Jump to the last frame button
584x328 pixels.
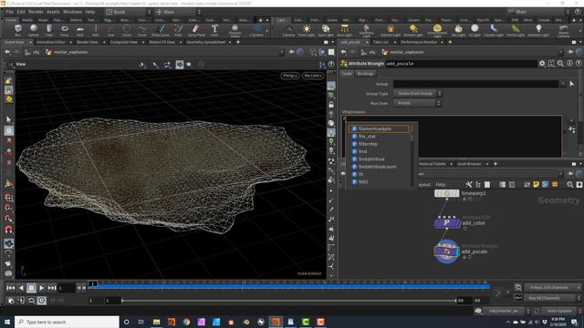coord(52,288)
